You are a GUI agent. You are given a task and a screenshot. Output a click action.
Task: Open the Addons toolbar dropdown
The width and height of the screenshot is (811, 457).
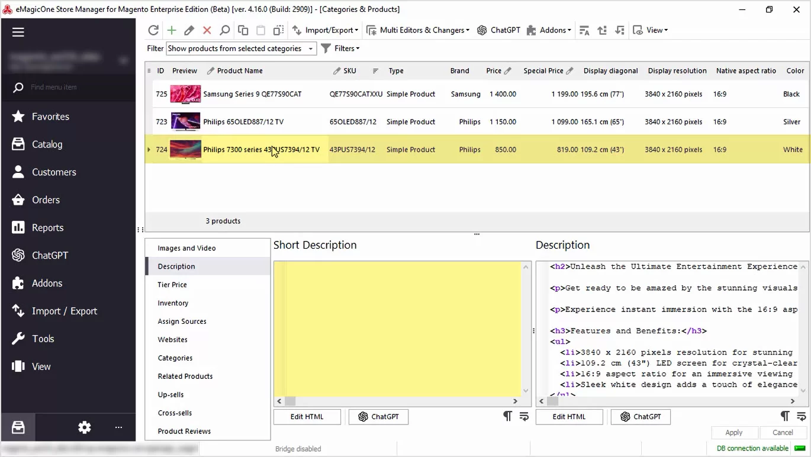click(549, 30)
